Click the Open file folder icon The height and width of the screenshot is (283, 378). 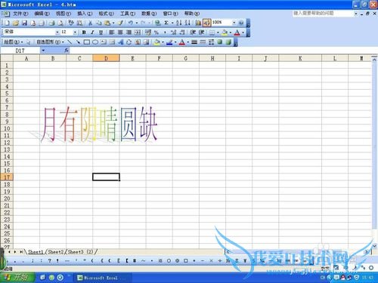(16, 23)
